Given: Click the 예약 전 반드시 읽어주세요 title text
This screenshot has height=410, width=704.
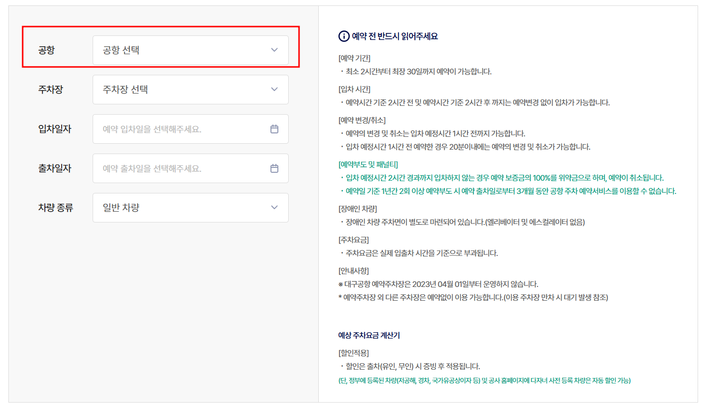Looking at the screenshot, I should coord(395,36).
